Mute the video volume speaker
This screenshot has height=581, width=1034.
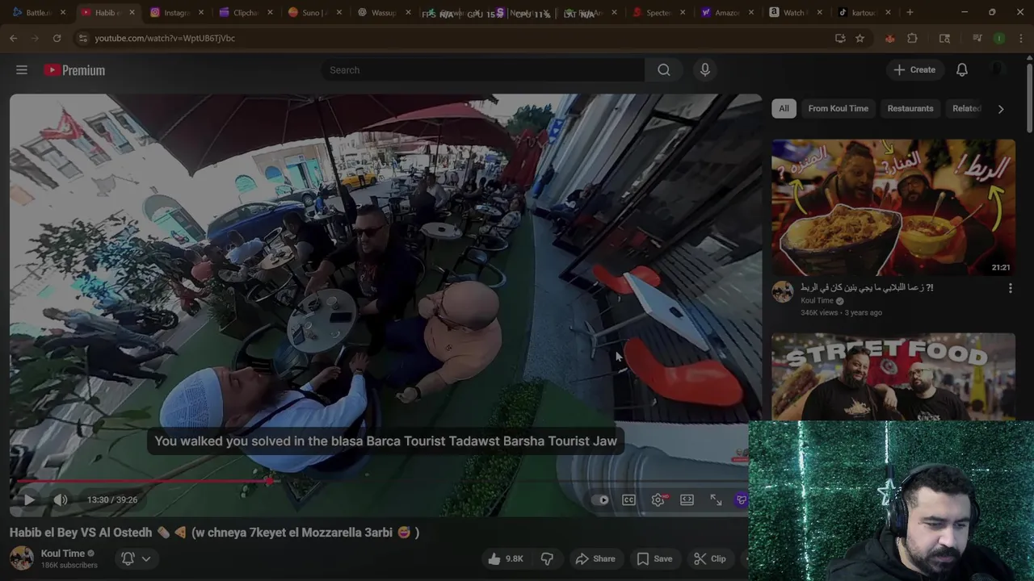pyautogui.click(x=61, y=499)
